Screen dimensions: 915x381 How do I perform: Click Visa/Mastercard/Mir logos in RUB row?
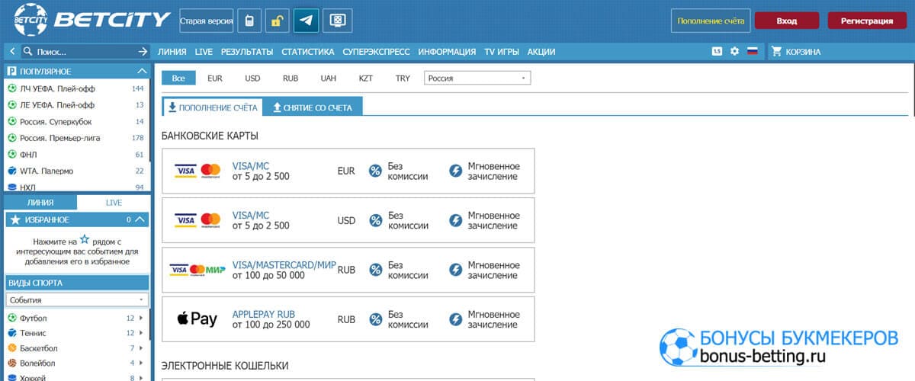[197, 270]
